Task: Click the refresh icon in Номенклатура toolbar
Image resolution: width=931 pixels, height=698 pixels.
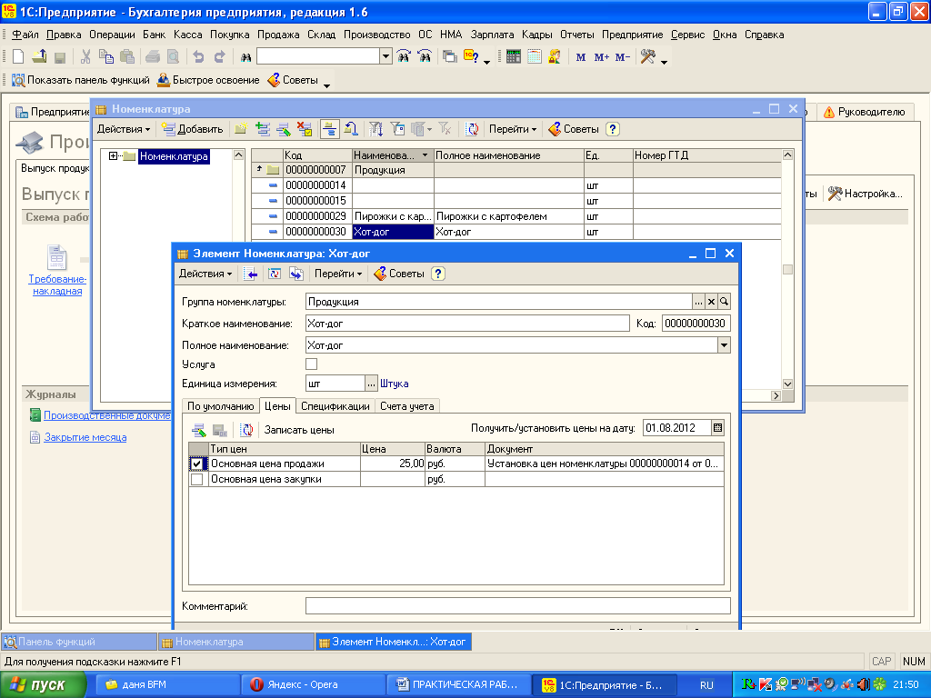Action: point(472,129)
